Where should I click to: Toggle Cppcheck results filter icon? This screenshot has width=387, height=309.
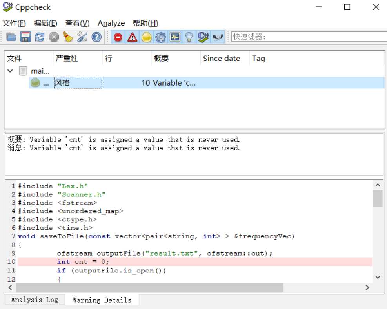tap(203, 37)
